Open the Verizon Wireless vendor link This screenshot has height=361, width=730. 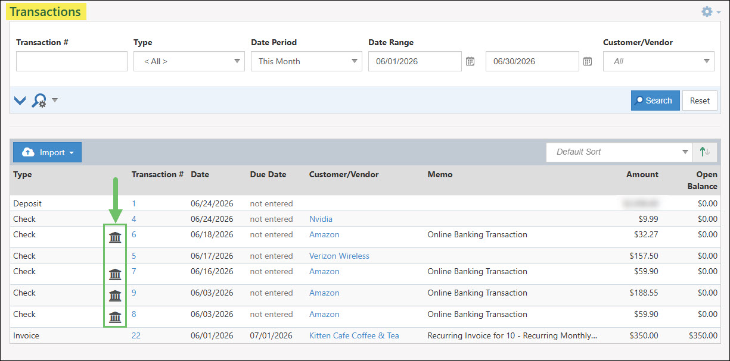339,256
